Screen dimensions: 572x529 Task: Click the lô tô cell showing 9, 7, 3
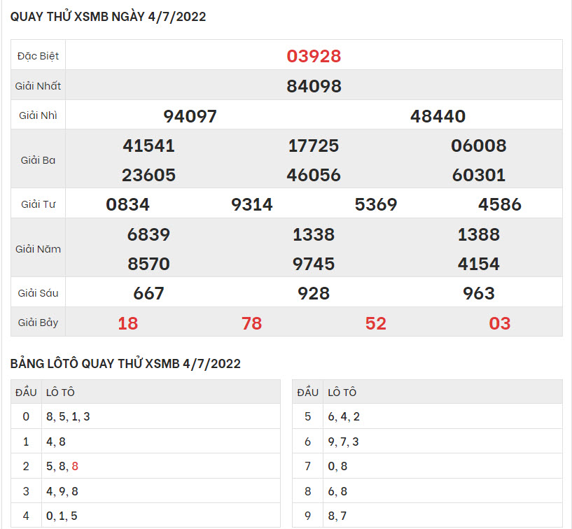coord(343,442)
